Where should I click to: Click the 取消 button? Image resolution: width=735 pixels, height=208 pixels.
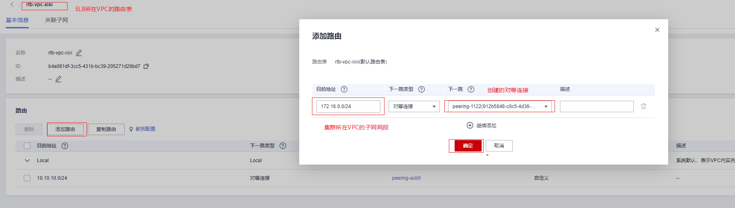tap(499, 146)
